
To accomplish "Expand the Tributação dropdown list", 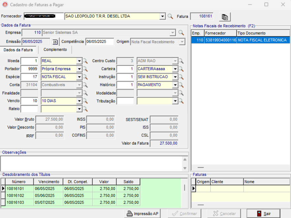I will coord(175,101).
